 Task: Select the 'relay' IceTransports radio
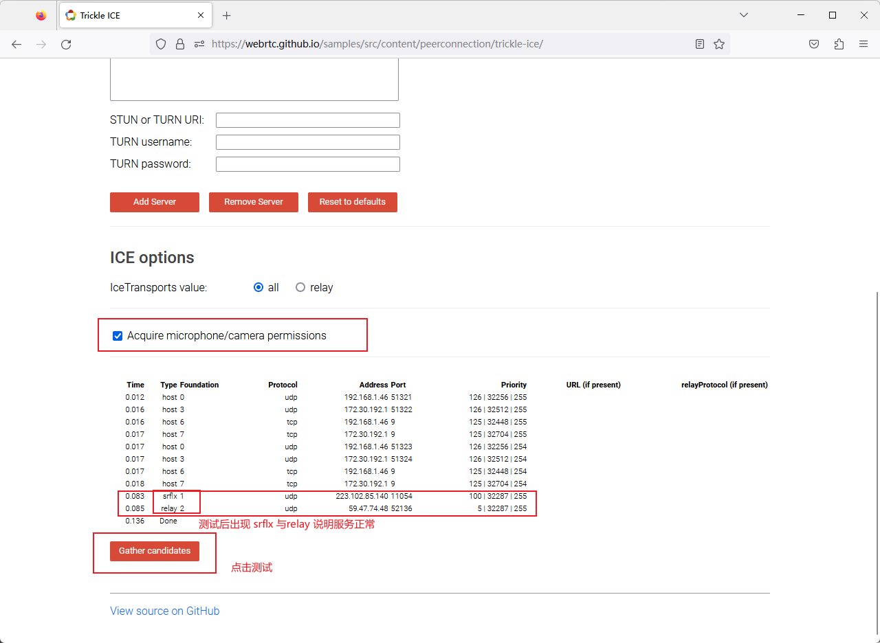click(x=300, y=288)
